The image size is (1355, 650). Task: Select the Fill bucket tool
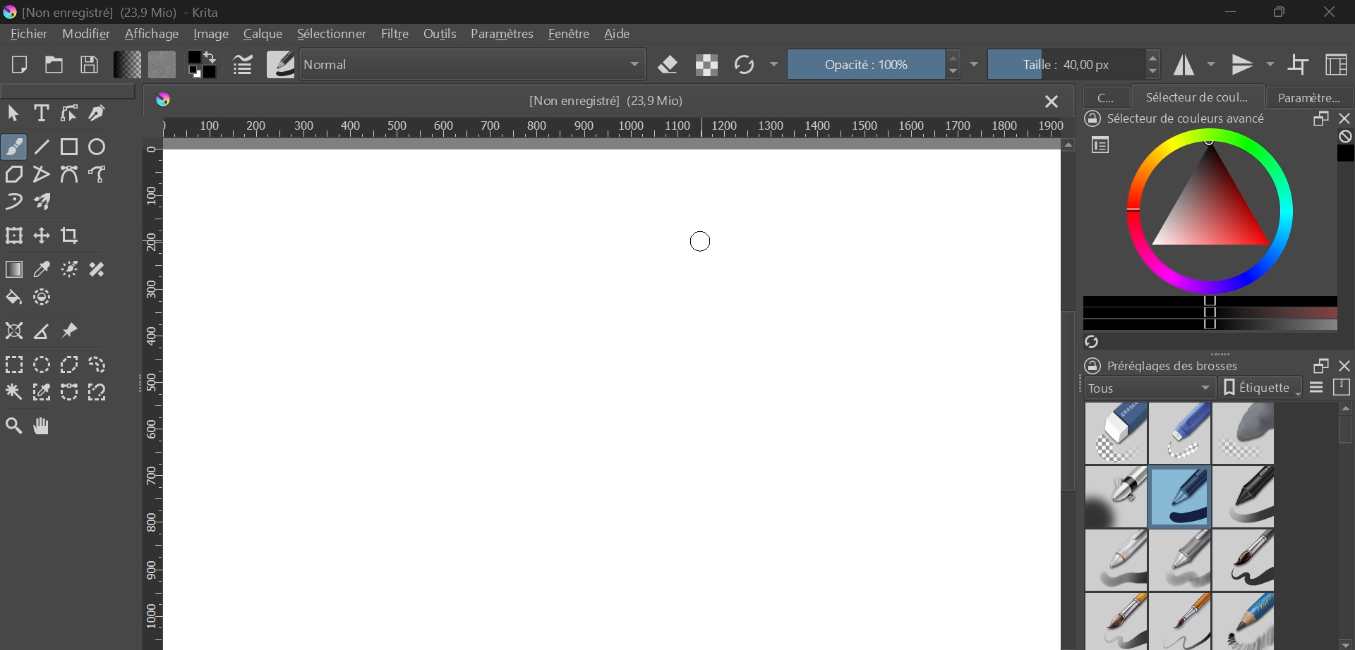pos(14,298)
